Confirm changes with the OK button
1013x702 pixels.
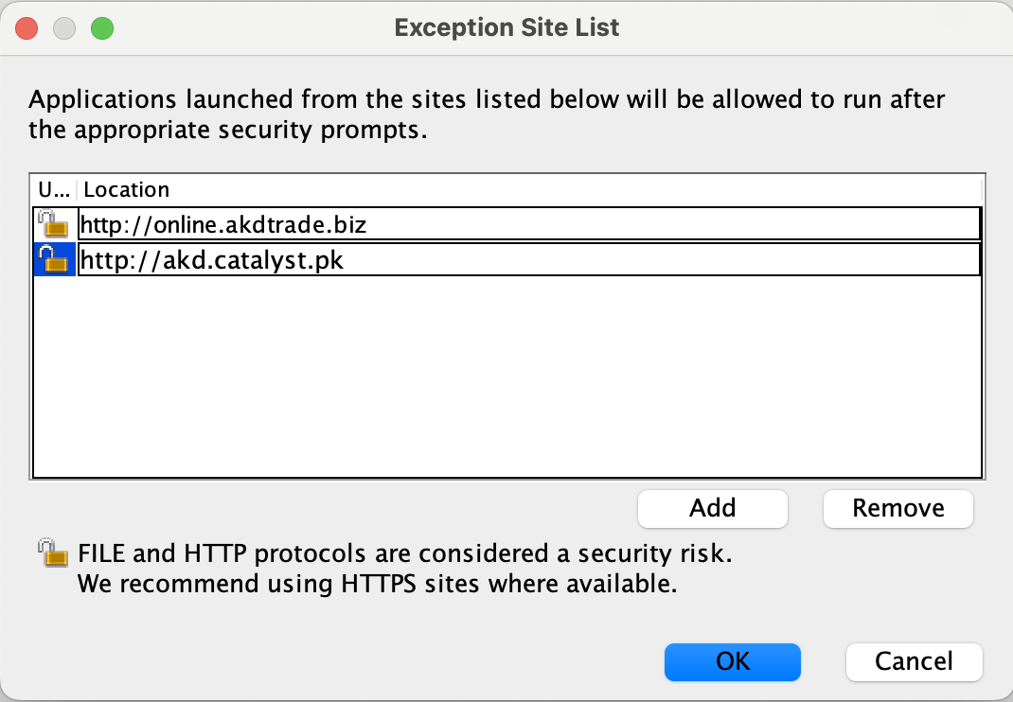732,661
